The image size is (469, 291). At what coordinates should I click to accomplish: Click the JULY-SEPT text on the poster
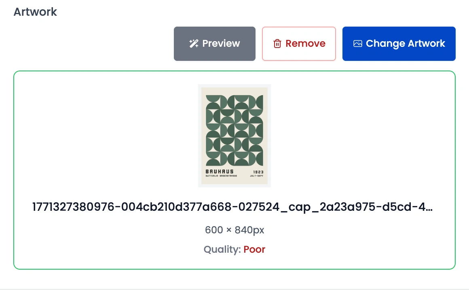pos(257,176)
